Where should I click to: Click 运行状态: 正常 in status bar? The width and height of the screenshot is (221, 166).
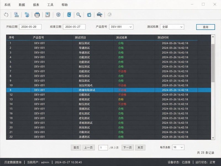tap(205, 162)
